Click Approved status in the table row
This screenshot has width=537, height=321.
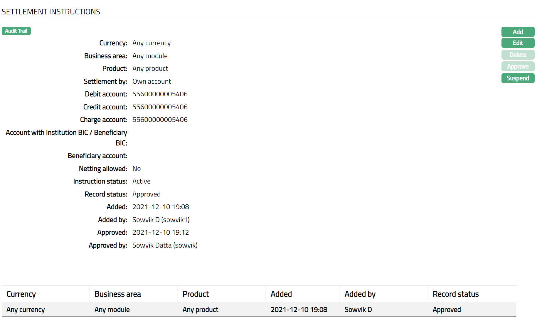(x=447, y=310)
